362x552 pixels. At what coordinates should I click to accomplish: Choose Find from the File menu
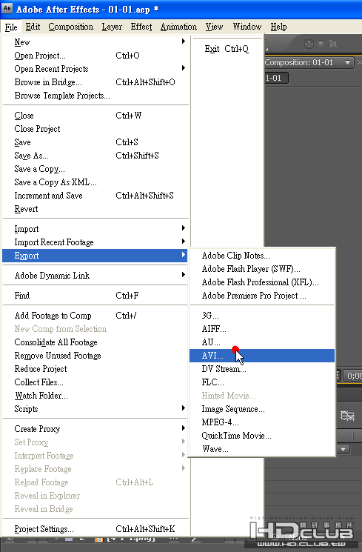pyautogui.click(x=95, y=296)
